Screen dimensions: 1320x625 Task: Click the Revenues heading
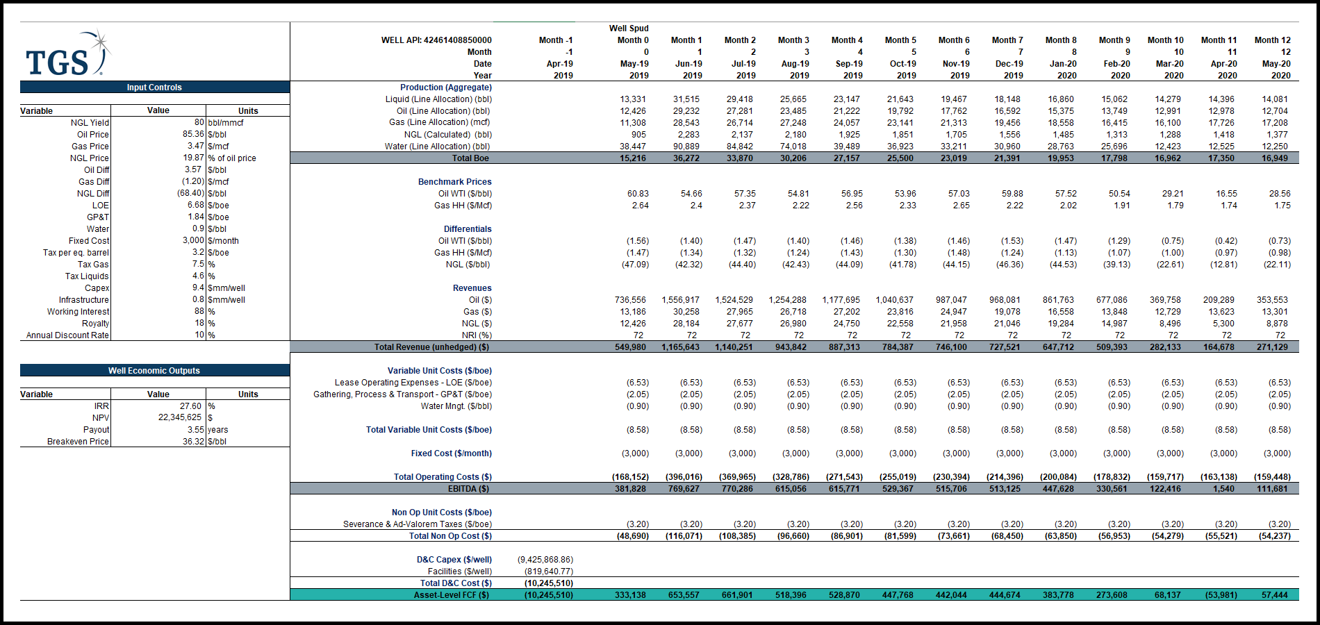click(x=472, y=288)
